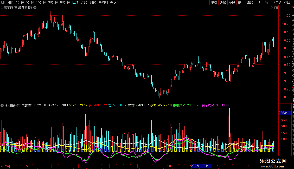Screen dimensions: 294x169
Task: Open the 统计 statistics tool
Action: (241, 3)
